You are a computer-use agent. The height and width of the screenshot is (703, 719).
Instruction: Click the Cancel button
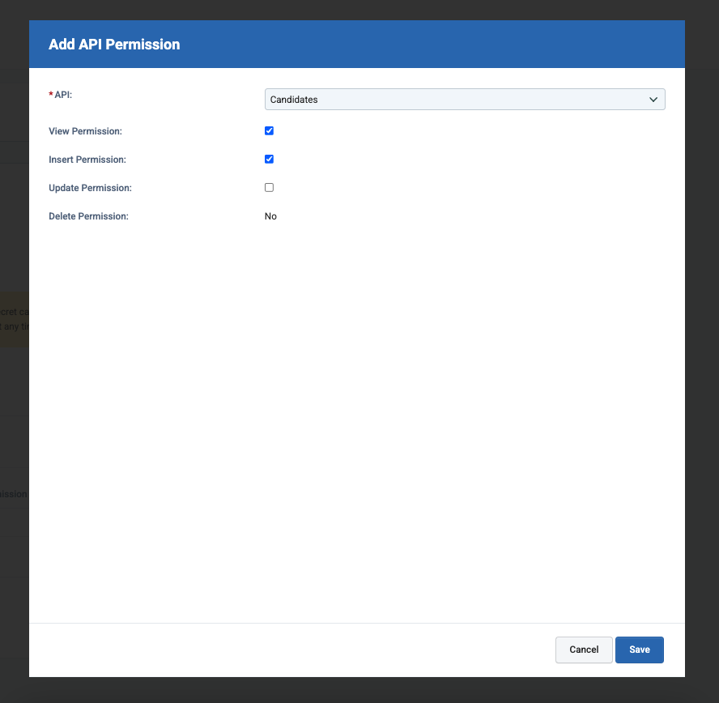coord(584,650)
